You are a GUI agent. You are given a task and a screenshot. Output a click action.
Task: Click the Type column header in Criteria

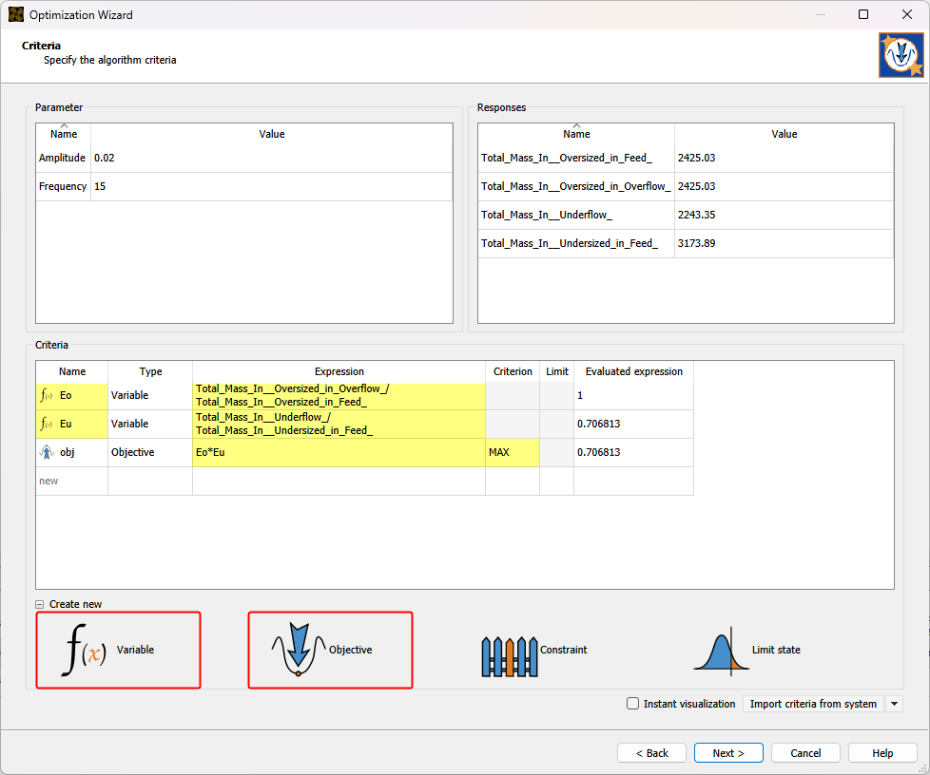150,371
